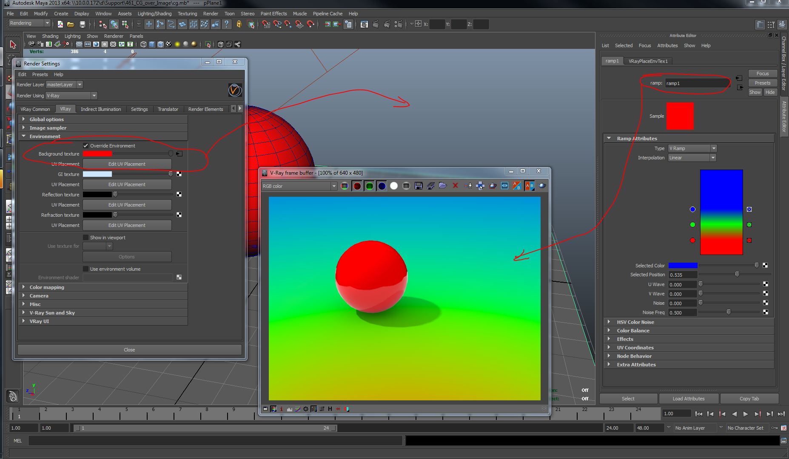The width and height of the screenshot is (789, 459).
Task: Click the new scene icon in the main toolbar
Action: (60, 24)
